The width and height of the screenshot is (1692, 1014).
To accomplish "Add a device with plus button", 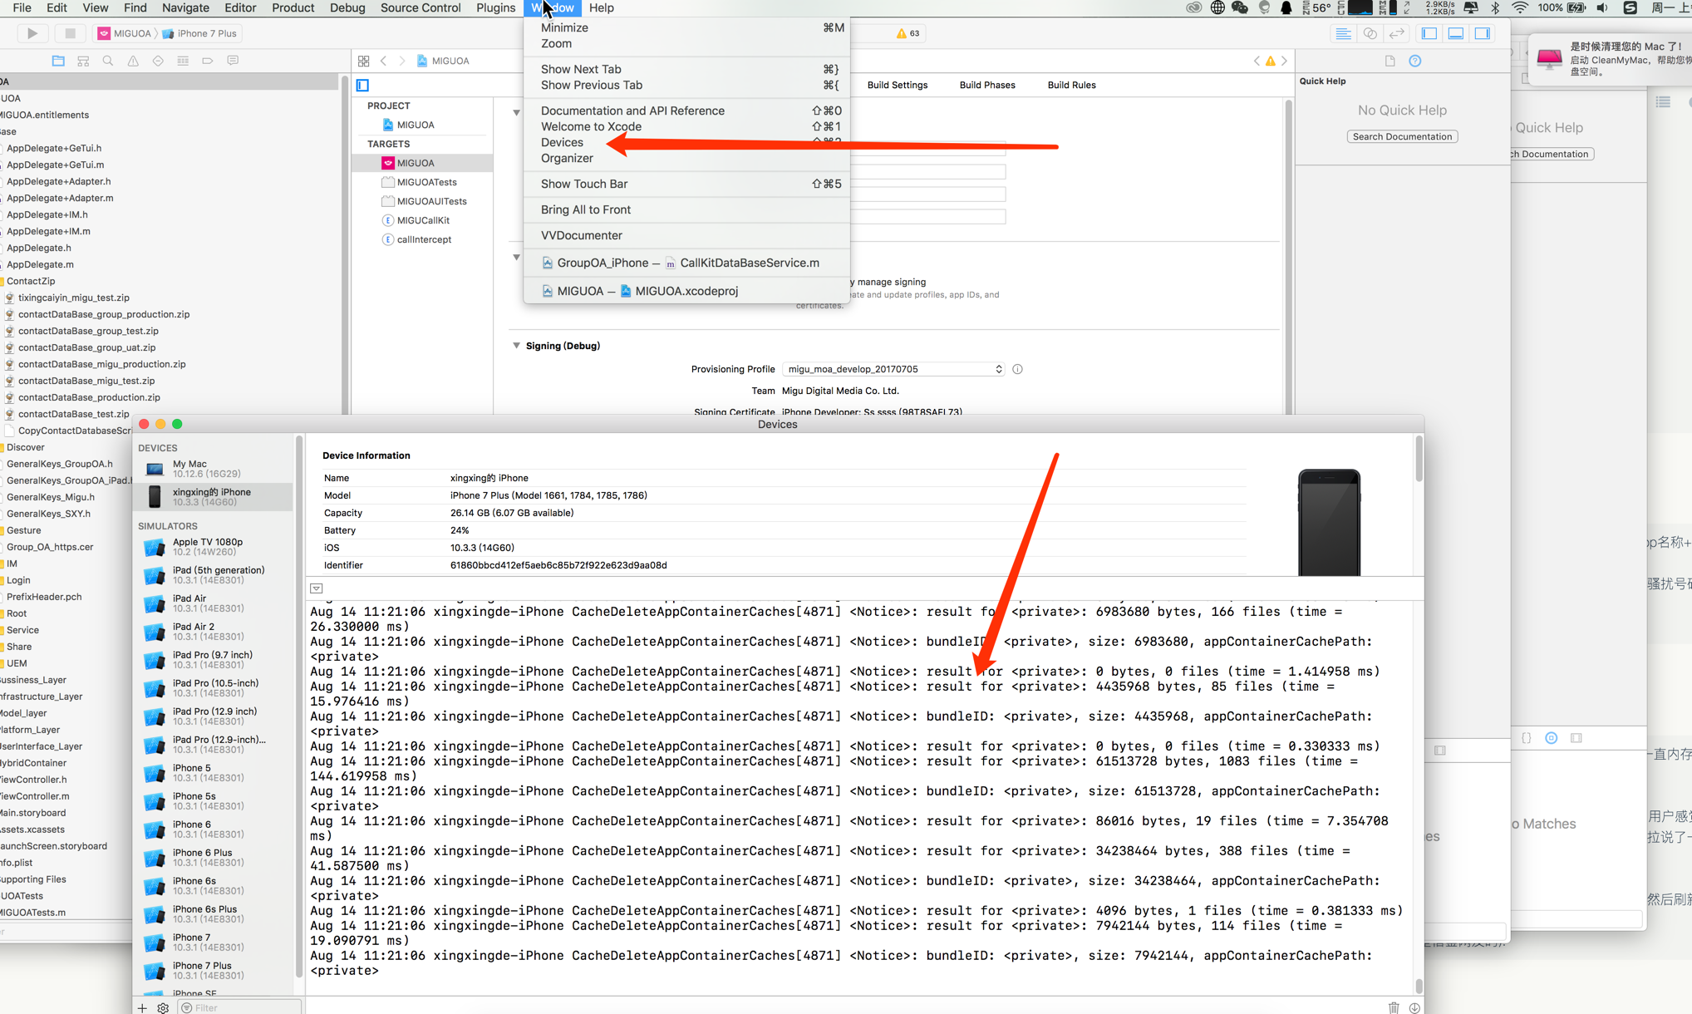I will pos(142,1007).
